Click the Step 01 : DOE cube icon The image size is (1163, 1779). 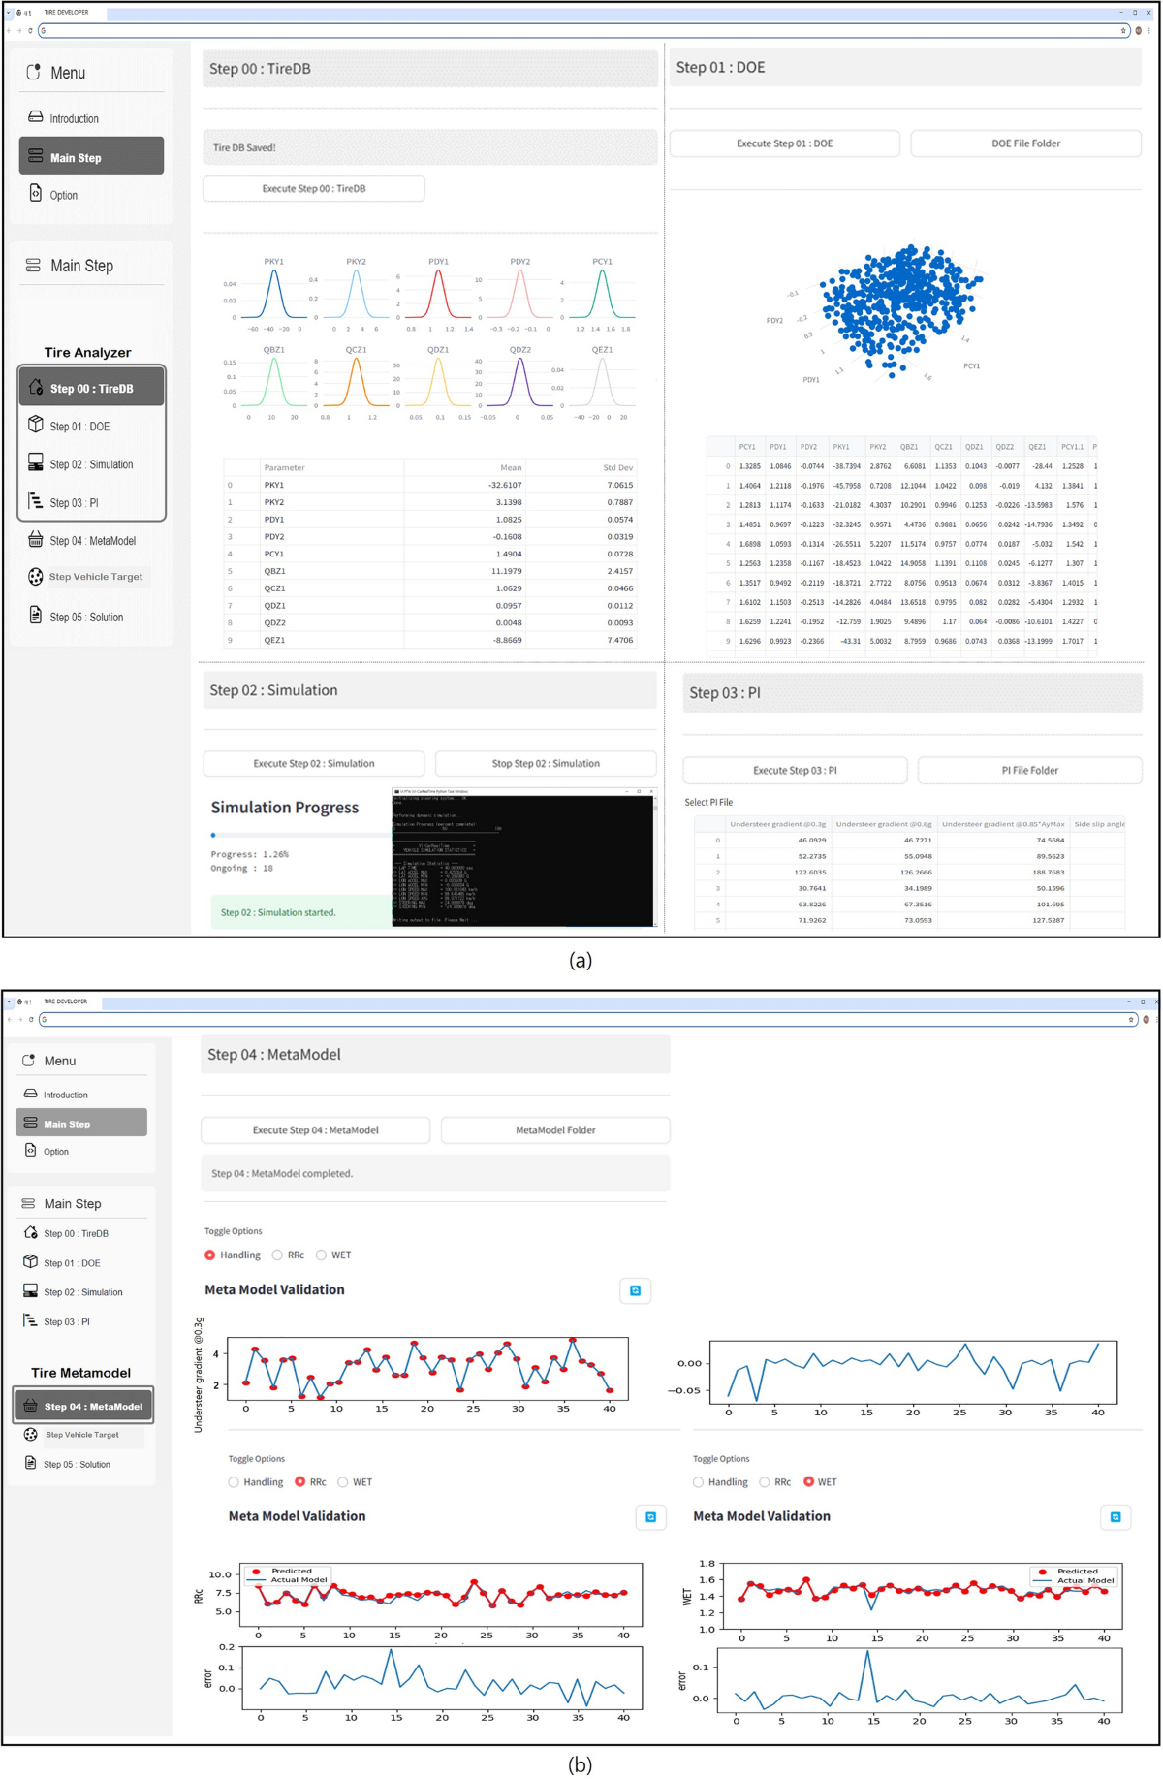click(36, 425)
